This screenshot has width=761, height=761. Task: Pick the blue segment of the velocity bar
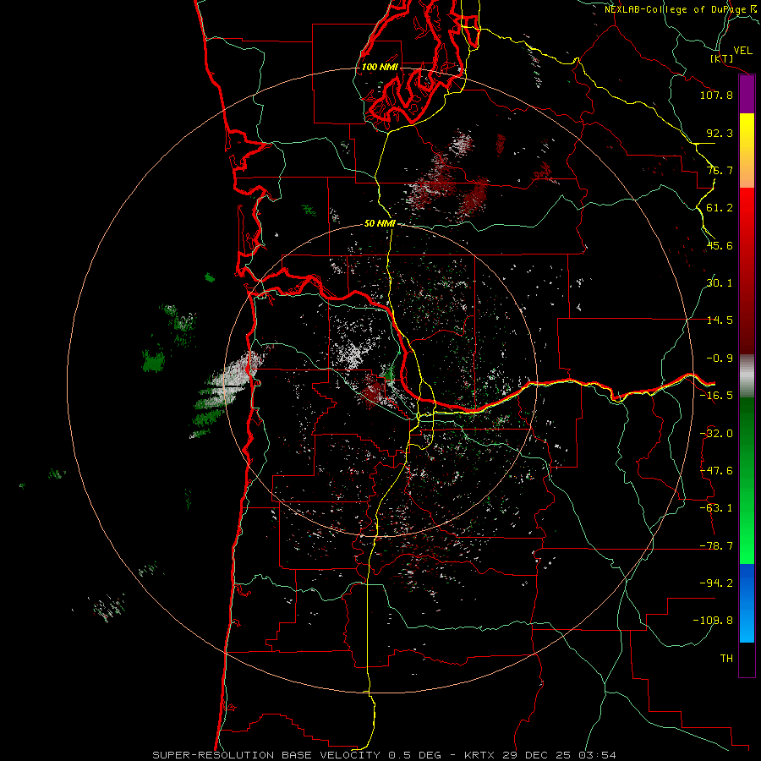coord(747,603)
